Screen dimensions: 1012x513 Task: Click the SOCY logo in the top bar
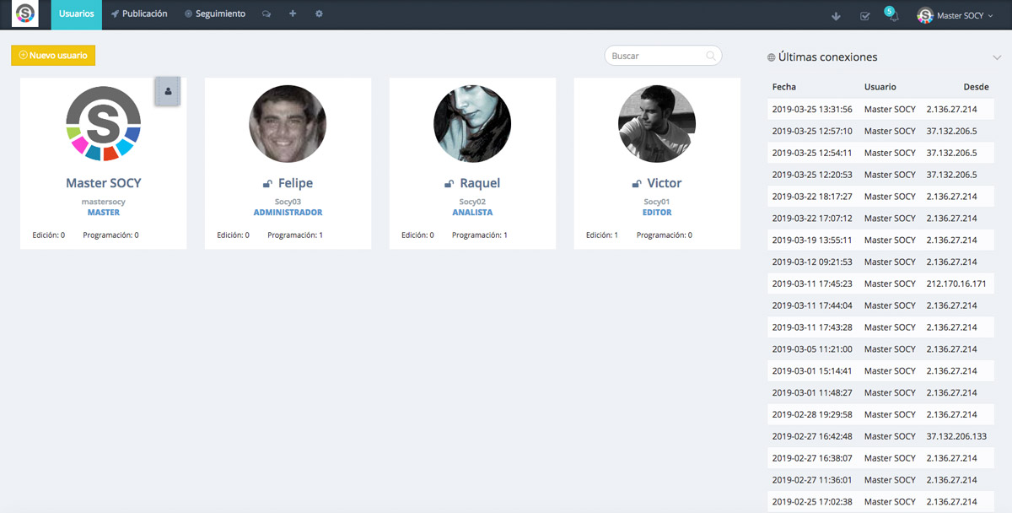pos(25,14)
